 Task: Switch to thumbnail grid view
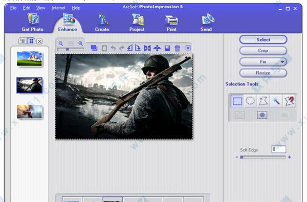point(31,41)
